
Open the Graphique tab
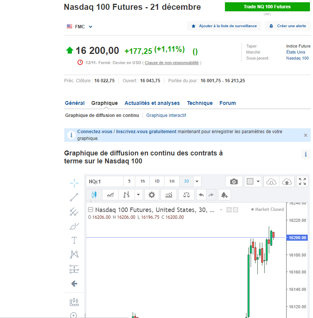104,103
